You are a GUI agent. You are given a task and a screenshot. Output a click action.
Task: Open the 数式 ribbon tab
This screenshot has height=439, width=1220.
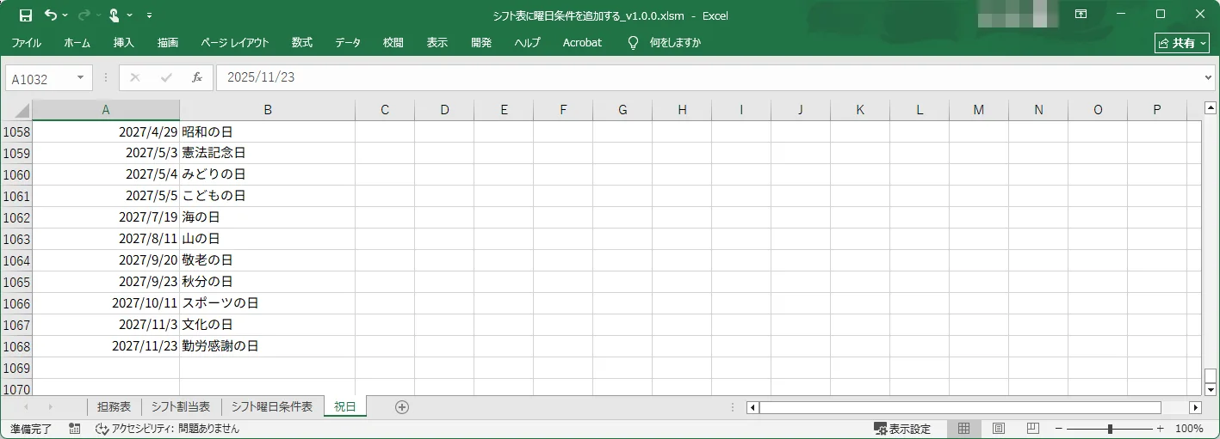302,42
